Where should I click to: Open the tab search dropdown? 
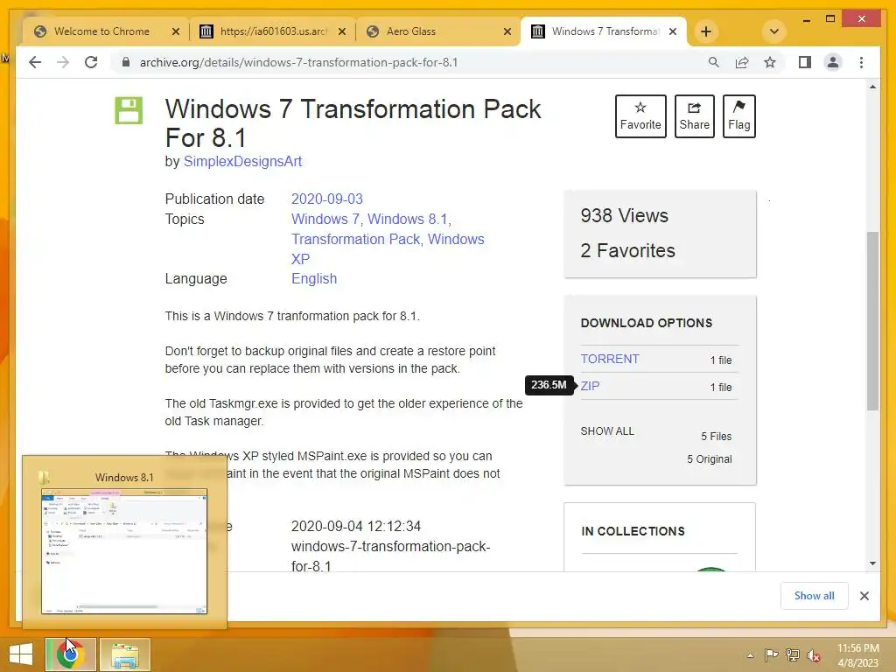(x=773, y=31)
